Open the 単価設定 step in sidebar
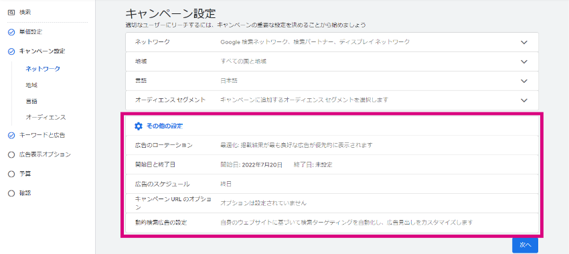 31,32
